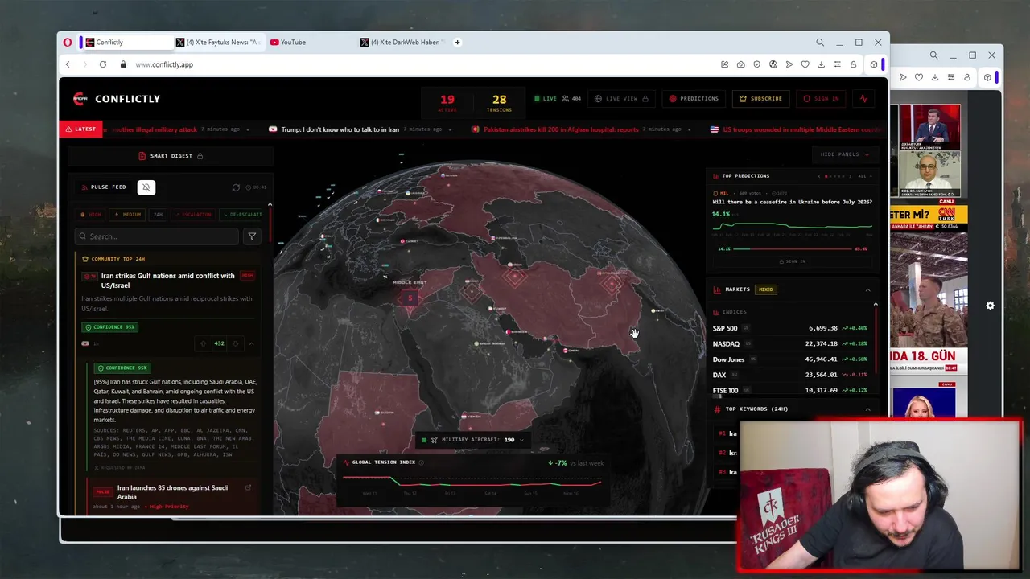
Task: Toggle HIGH severity filter
Action: 90,215
